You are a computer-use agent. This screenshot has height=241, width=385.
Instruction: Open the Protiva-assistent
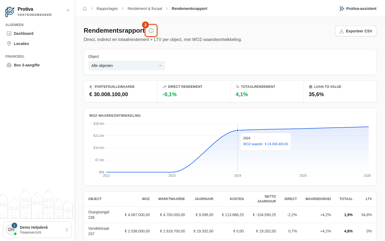pos(358,9)
